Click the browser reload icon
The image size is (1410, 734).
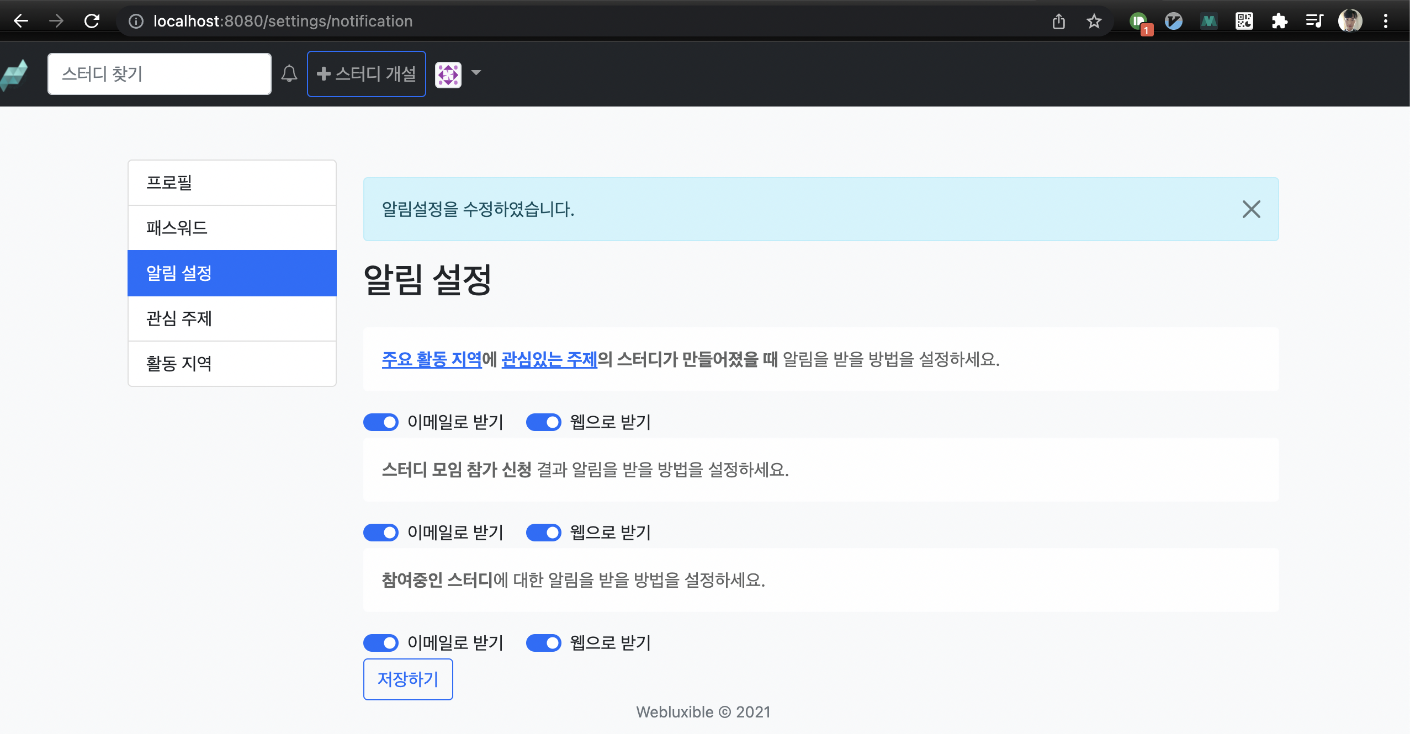tap(92, 21)
